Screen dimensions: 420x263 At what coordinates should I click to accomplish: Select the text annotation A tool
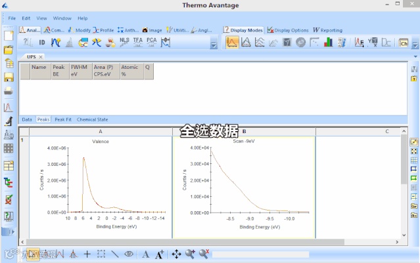click(146, 254)
